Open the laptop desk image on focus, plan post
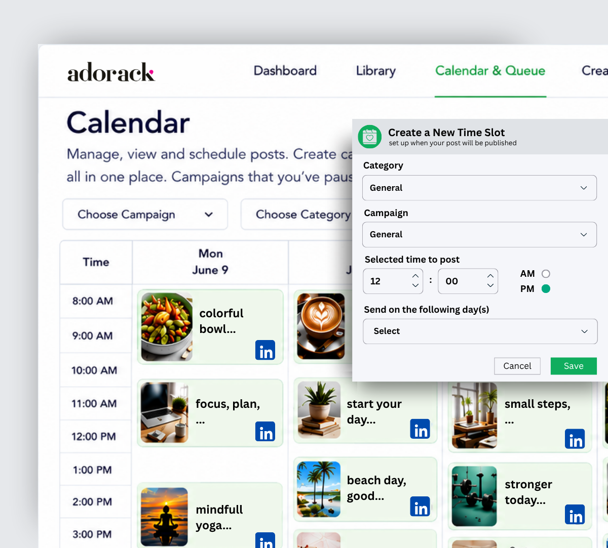This screenshot has width=608, height=548. 165,412
